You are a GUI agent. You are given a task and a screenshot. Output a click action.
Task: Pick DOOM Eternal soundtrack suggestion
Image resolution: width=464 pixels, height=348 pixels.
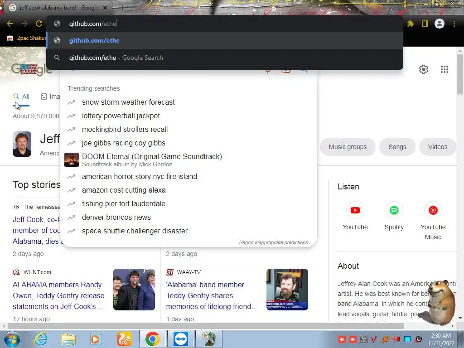(188, 160)
